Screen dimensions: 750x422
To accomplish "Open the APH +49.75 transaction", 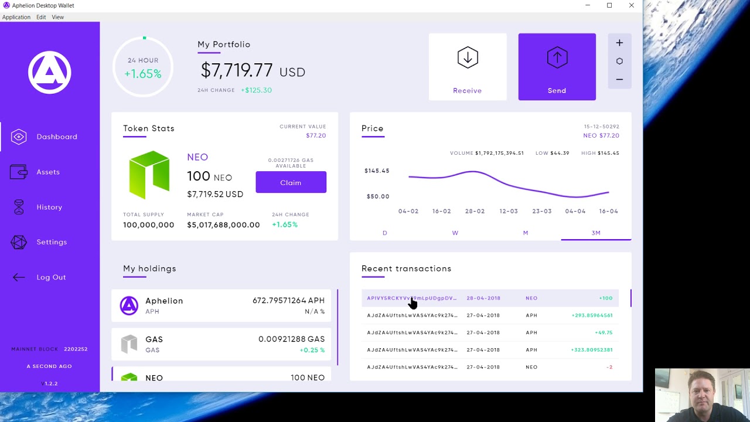I will (x=490, y=332).
